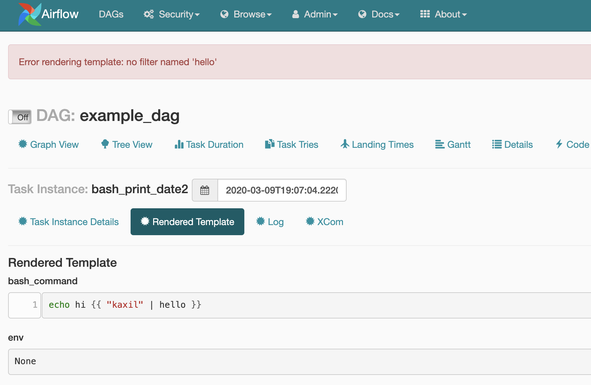
Task: Click the Security gears icon
Action: (148, 14)
